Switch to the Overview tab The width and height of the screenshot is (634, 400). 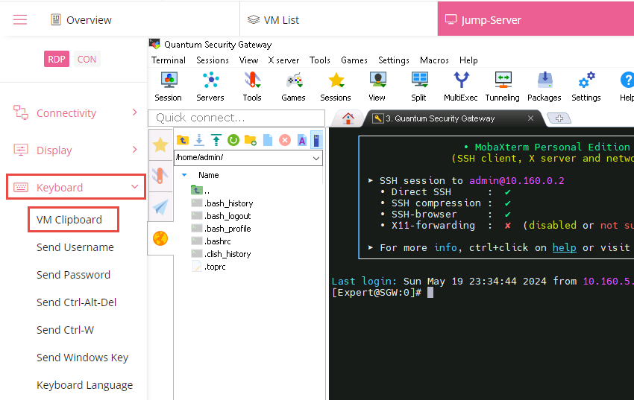[x=81, y=20]
